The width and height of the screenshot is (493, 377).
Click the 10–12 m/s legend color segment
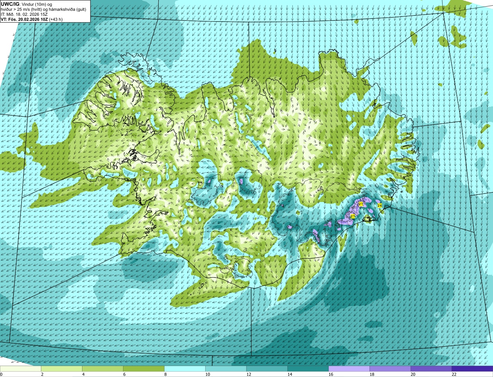(226, 369)
